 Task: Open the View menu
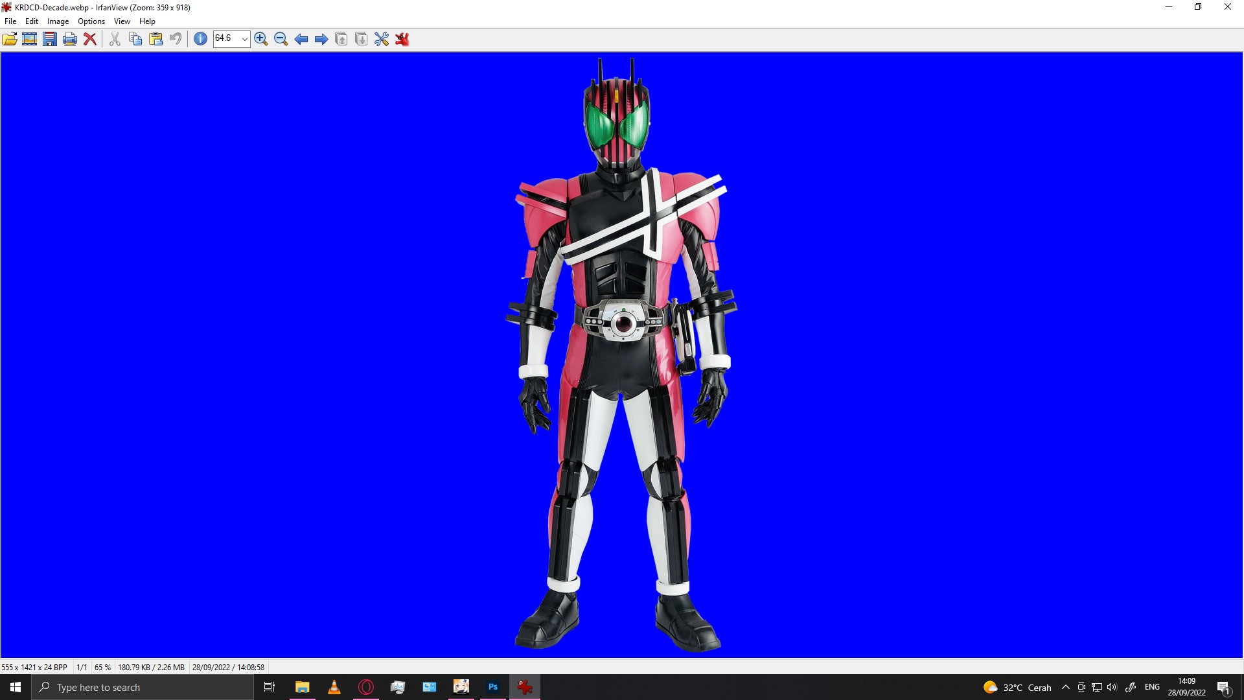(122, 21)
